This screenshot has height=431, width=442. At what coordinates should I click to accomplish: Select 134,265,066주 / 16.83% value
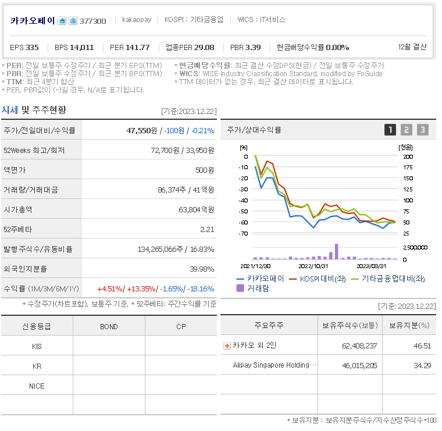pyautogui.click(x=176, y=249)
